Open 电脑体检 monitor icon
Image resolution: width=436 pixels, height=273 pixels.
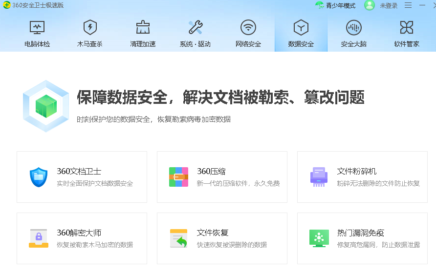pyautogui.click(x=37, y=27)
